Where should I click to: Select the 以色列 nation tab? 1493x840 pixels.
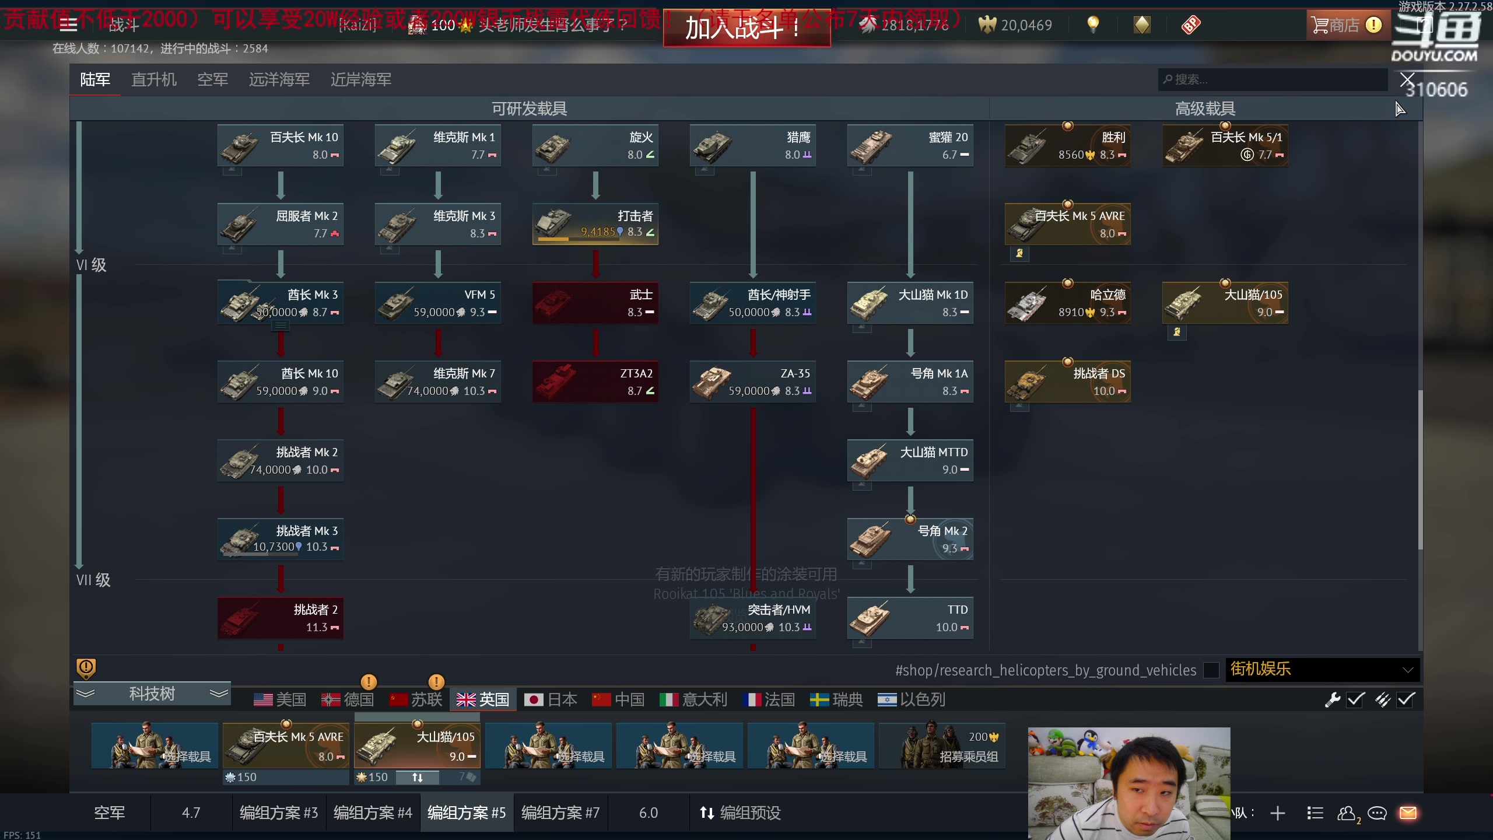pos(911,699)
